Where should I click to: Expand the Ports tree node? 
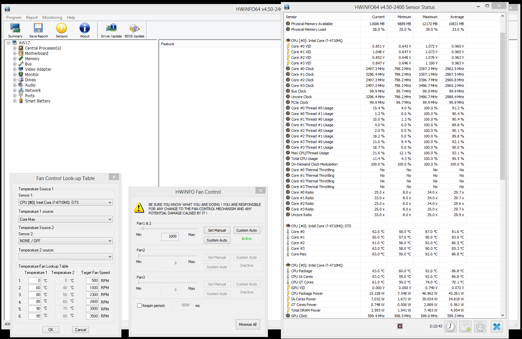[15, 95]
